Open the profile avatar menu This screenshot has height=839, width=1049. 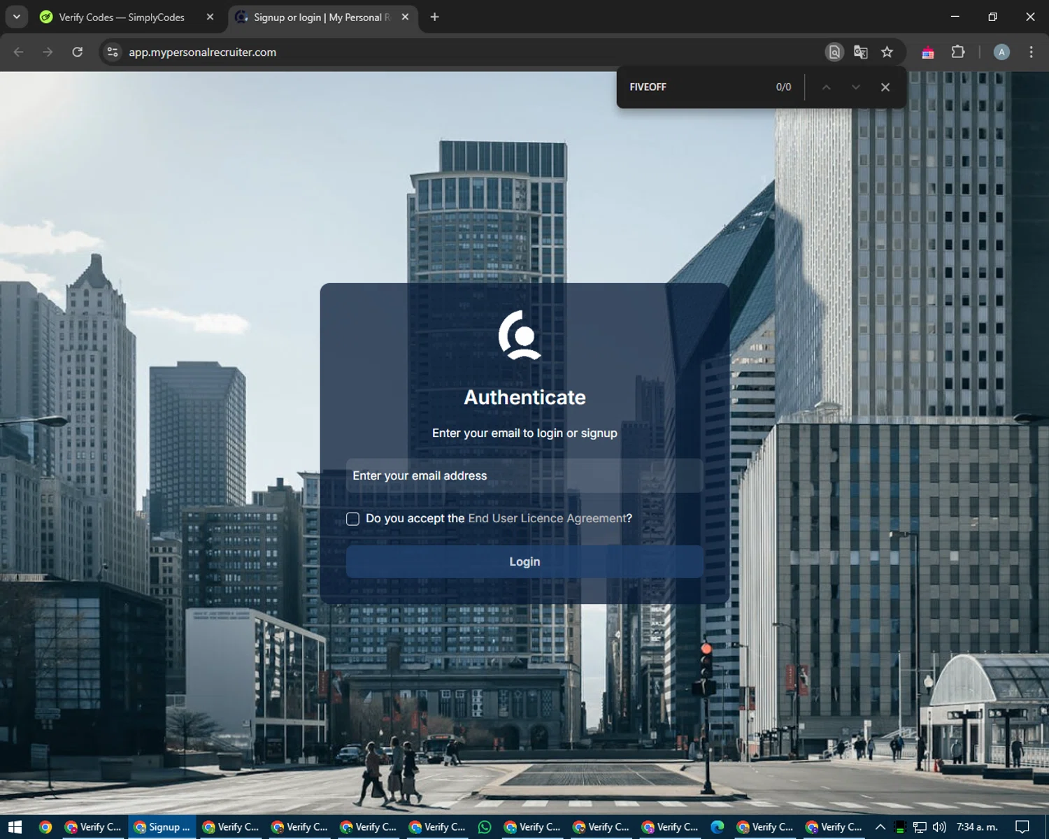tap(1001, 52)
